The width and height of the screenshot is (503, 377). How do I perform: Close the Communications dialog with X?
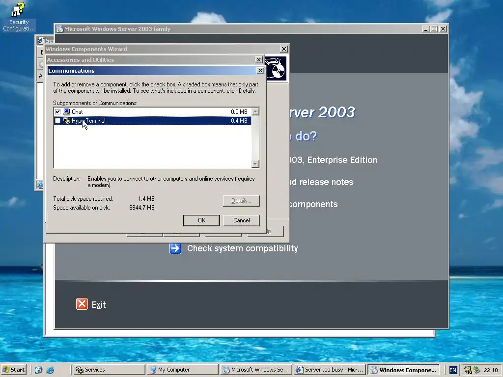pos(260,71)
